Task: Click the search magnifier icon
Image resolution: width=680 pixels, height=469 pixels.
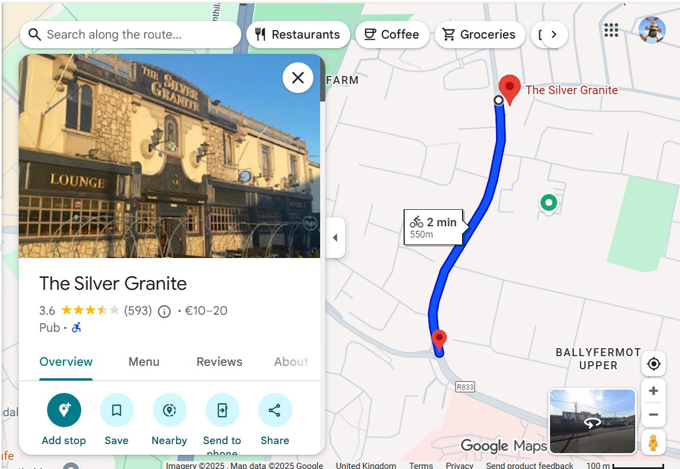Action: [x=35, y=35]
